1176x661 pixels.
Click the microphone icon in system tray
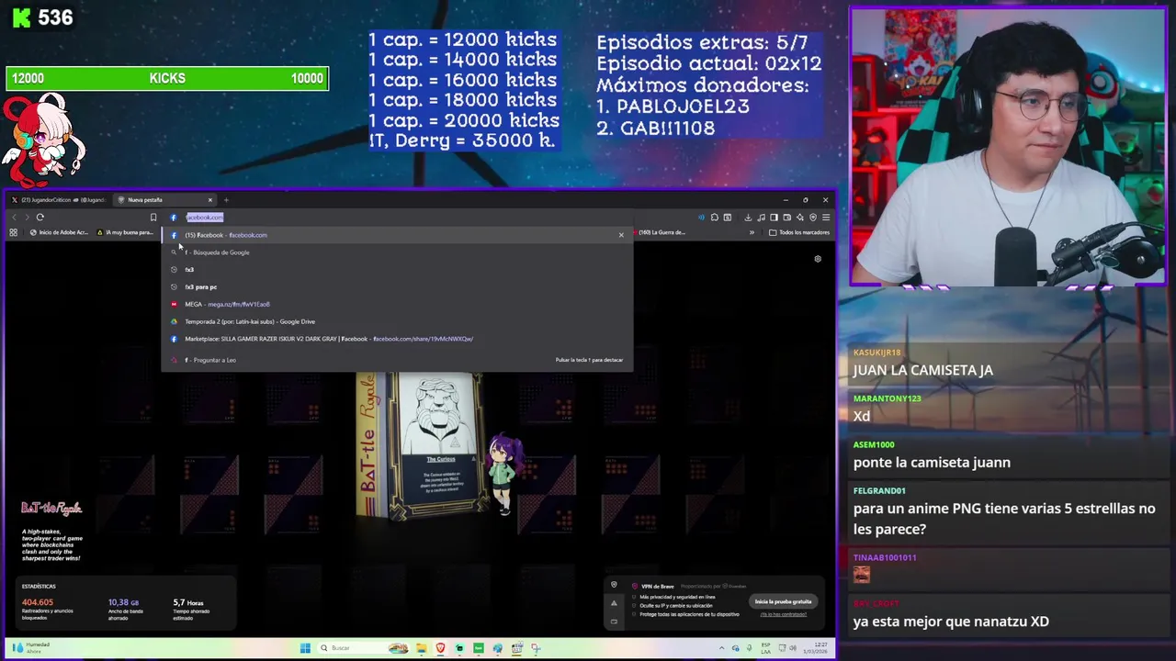point(750,648)
